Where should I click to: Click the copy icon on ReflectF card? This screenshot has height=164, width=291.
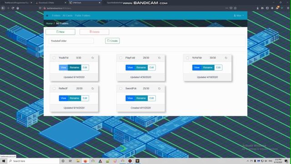(x=93, y=88)
